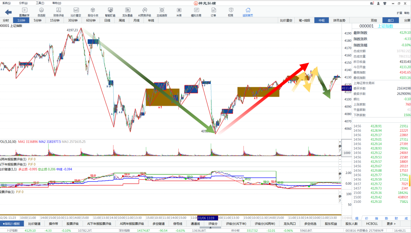Toggle 比价星空 chart overlay
The image size is (411, 233).
coord(286,20)
